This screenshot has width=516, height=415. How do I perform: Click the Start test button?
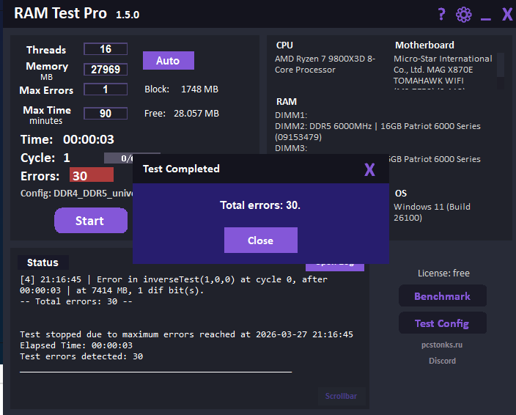tap(91, 221)
